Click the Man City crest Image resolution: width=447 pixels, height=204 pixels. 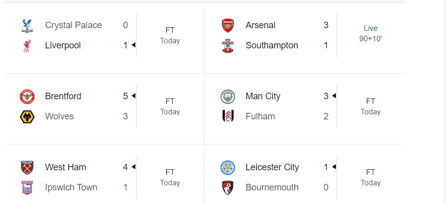[228, 96]
